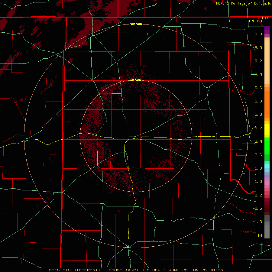Click the 3.4 value on the scale
Viewport: 272px width, 272px height.
point(258,141)
